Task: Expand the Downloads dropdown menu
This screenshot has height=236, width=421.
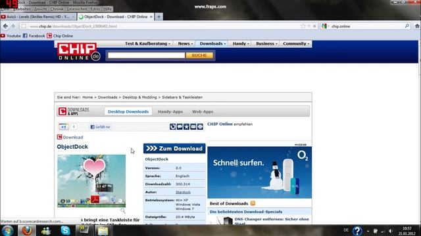Action: tap(212, 43)
